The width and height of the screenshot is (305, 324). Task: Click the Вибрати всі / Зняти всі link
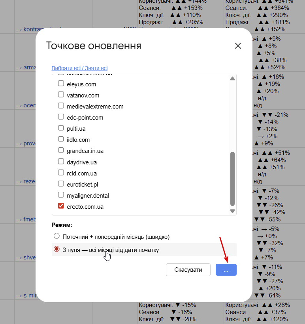click(x=79, y=68)
